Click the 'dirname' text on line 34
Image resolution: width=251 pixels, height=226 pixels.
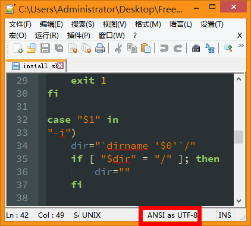pos(127,146)
